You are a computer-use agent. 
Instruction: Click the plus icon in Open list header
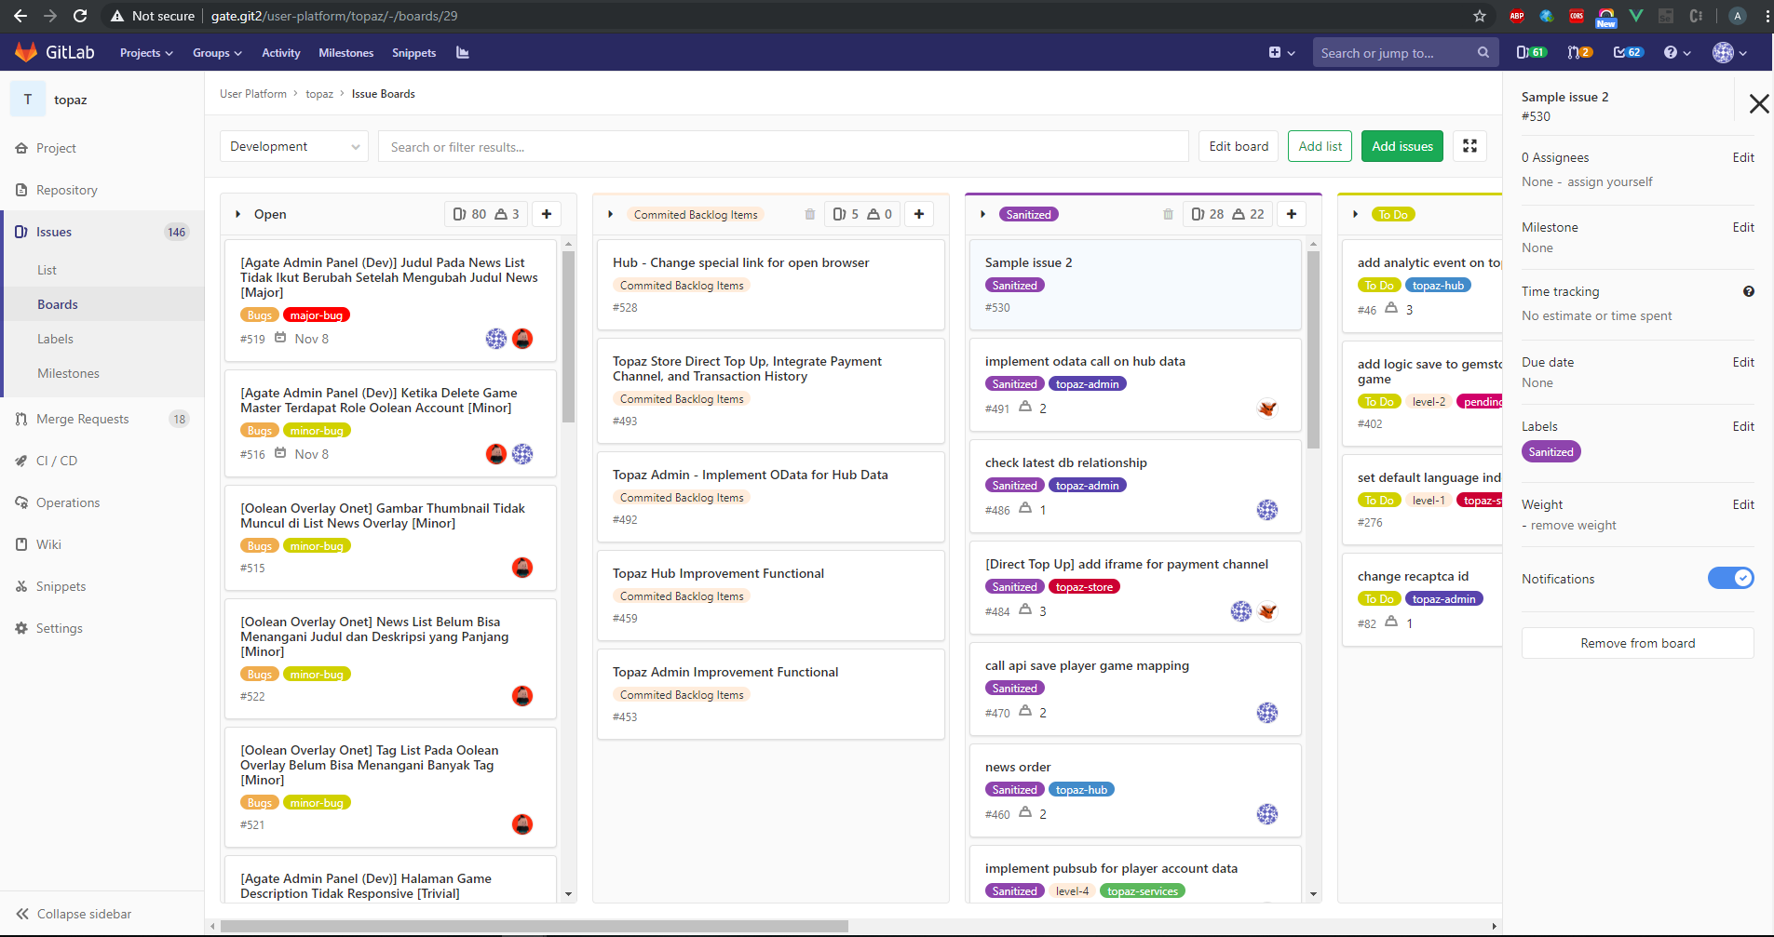pyautogui.click(x=547, y=214)
